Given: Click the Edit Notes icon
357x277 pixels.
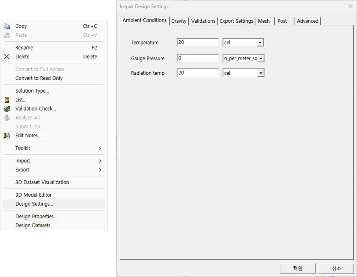Looking at the screenshot, I should [7, 136].
